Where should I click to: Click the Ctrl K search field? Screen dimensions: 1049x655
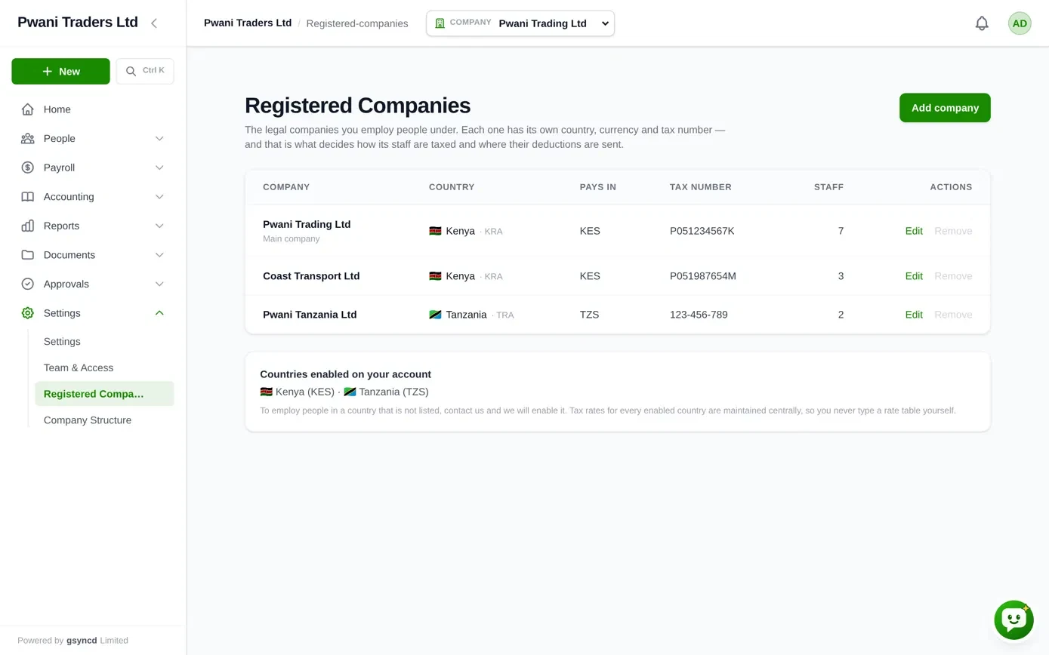pos(145,71)
